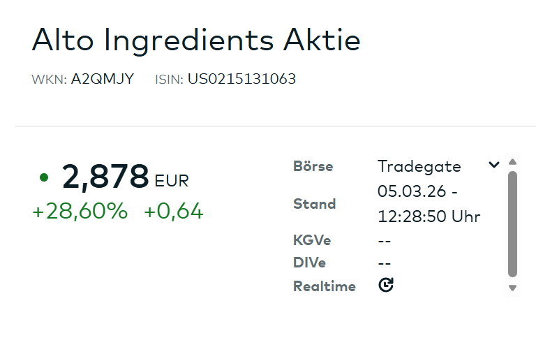The image size is (536, 361).
Task: Open the Tradegate exchange selector
Action: click(419, 166)
